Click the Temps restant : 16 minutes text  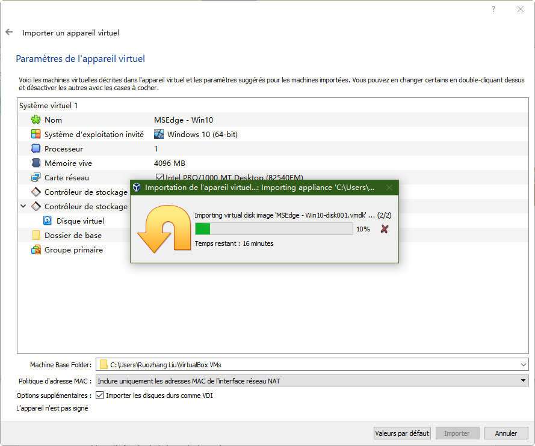[234, 243]
